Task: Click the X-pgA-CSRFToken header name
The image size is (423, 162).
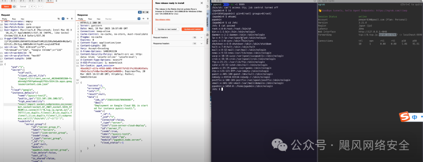Action: point(13,38)
